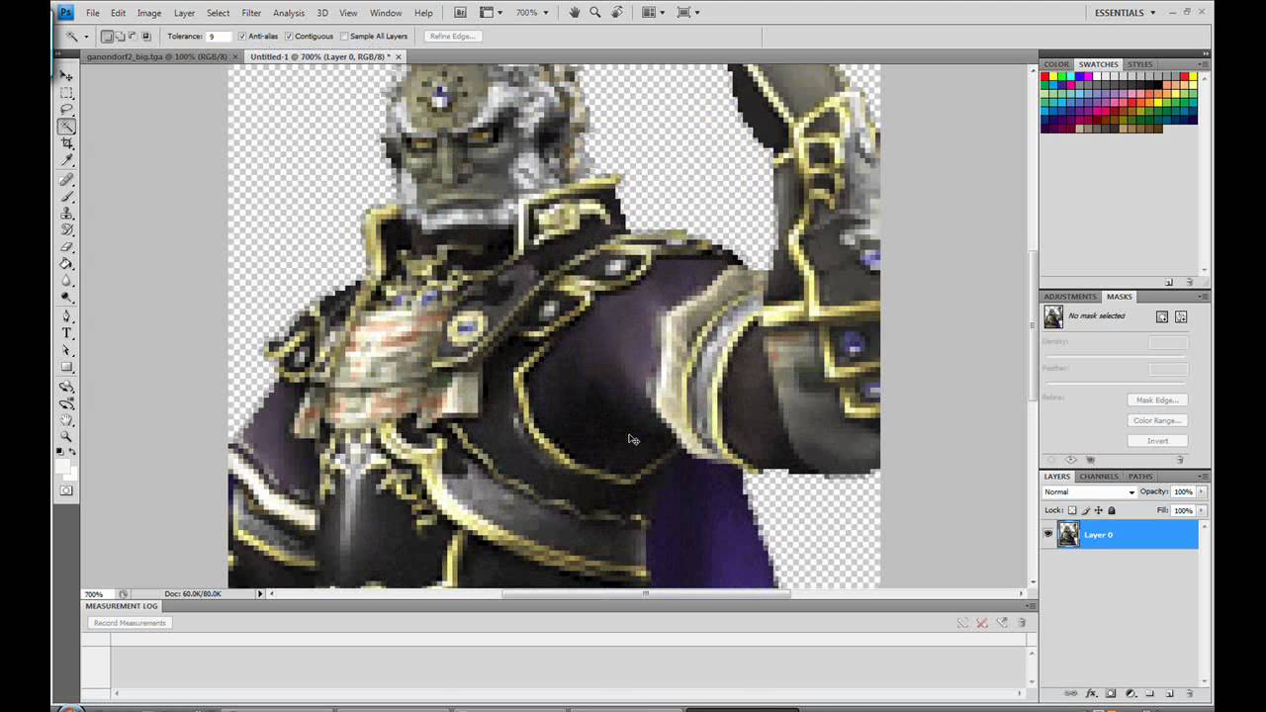Select the Zoom tool in toolbox
Viewport: 1266px width, 712px height.
coord(66,436)
